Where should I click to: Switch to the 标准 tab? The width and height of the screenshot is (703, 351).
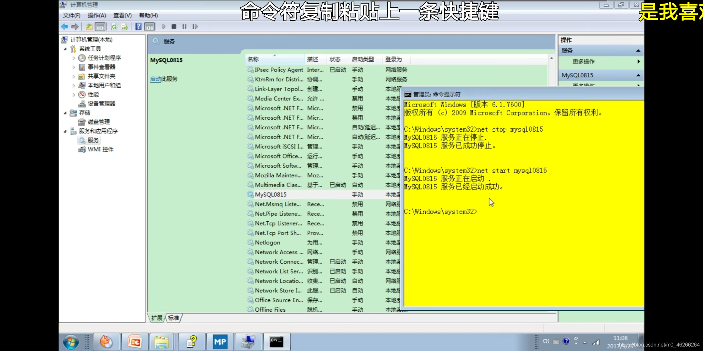[173, 318]
